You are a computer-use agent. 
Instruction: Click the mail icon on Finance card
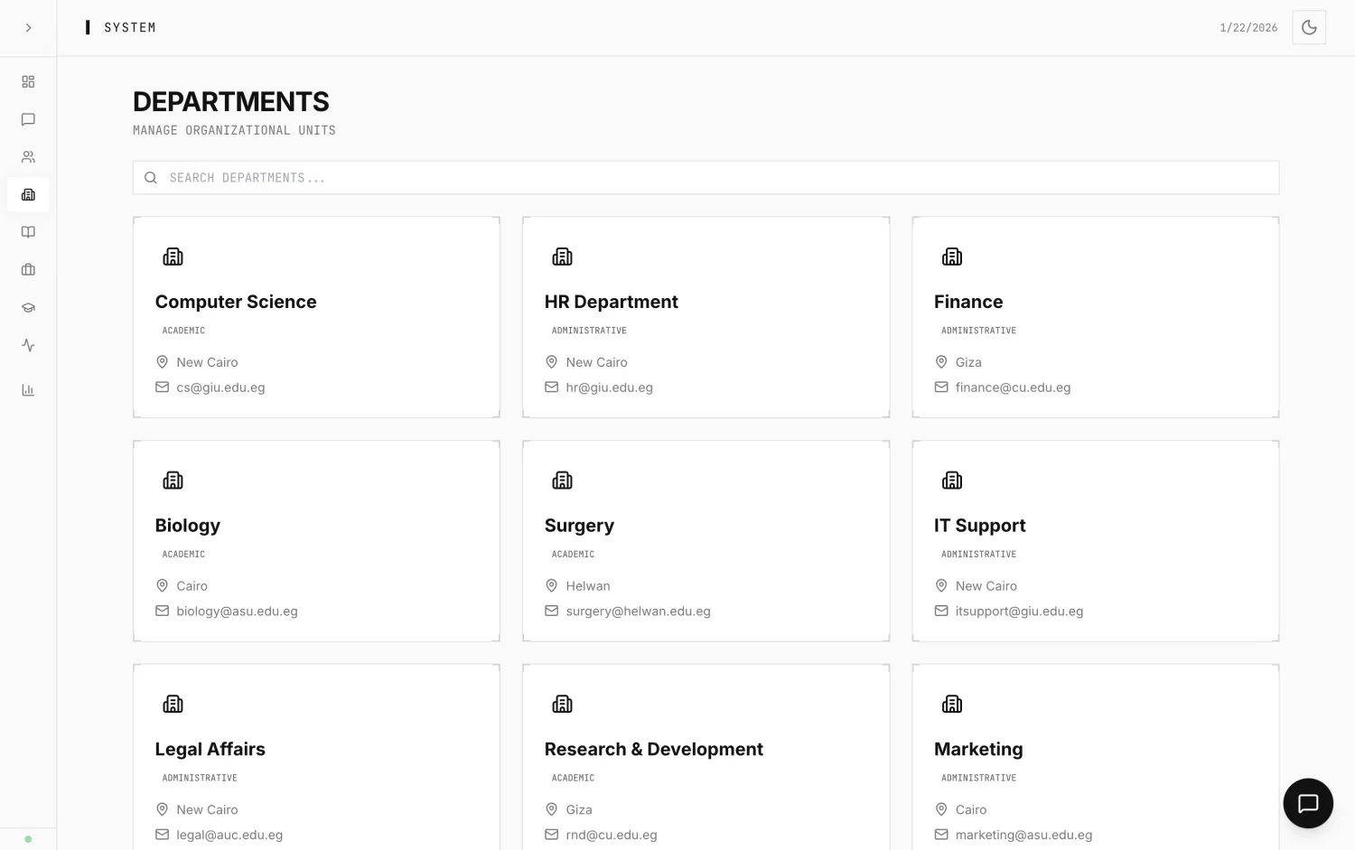[x=941, y=388]
